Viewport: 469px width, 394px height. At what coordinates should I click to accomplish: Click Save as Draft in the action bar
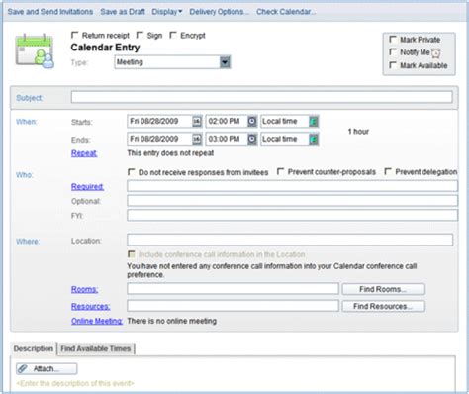(x=123, y=12)
